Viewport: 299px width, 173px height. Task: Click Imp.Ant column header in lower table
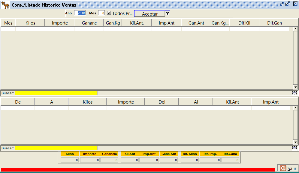(270, 102)
